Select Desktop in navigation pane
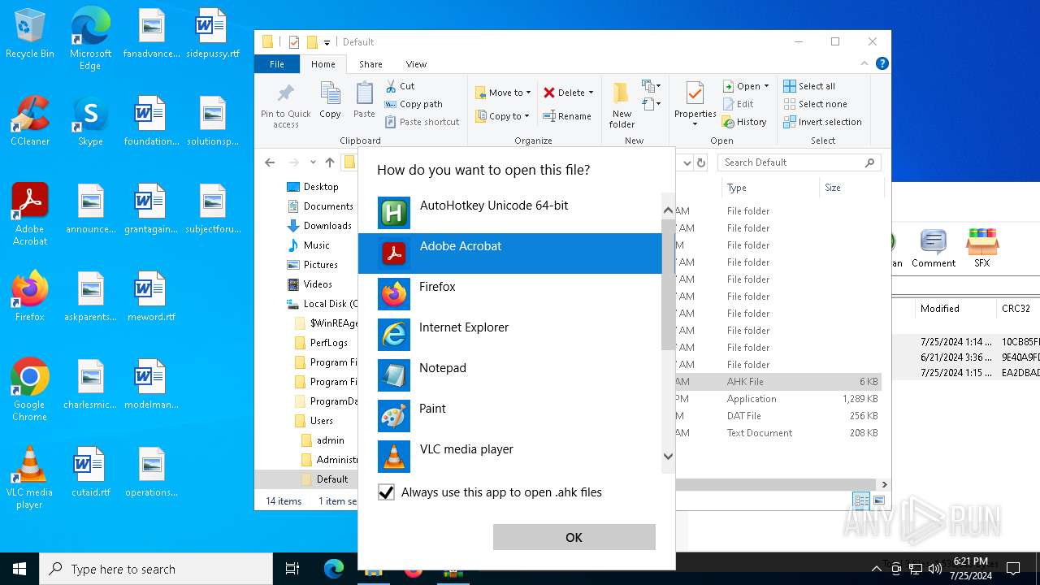The image size is (1040, 585). tap(312, 187)
